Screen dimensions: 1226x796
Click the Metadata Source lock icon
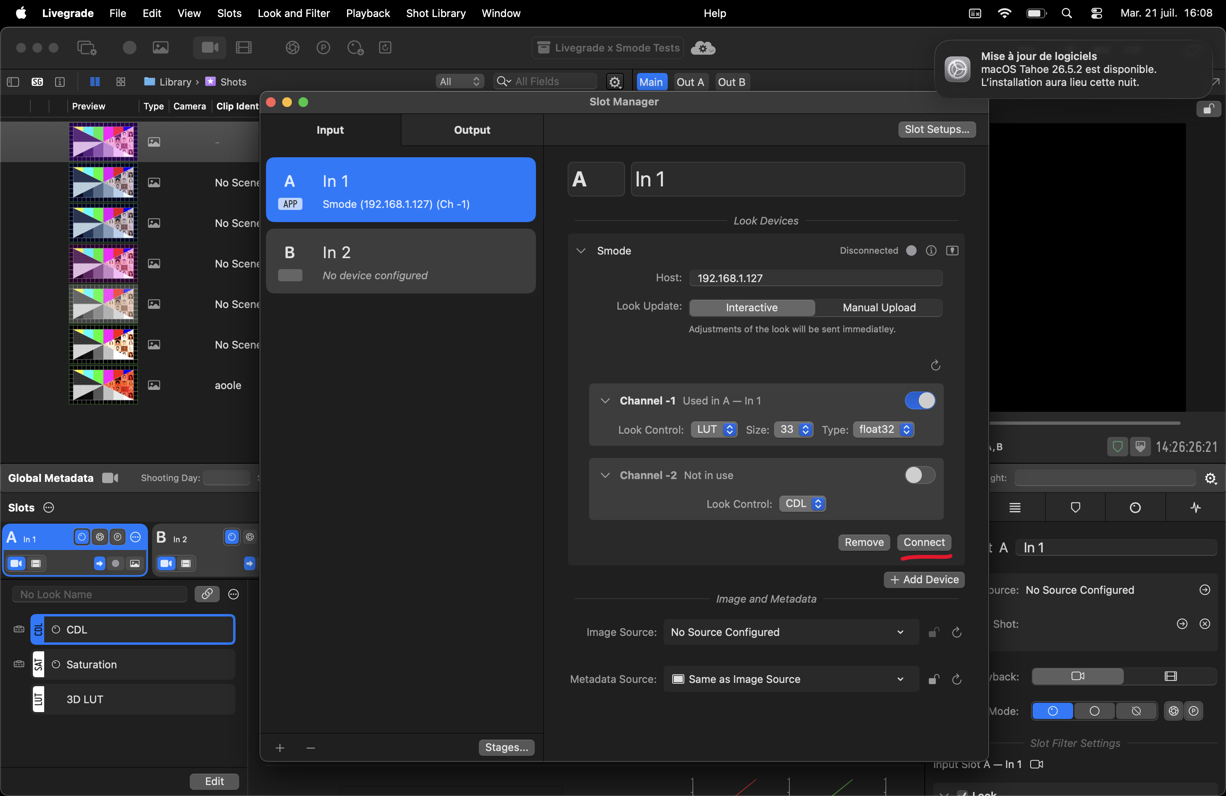933,680
